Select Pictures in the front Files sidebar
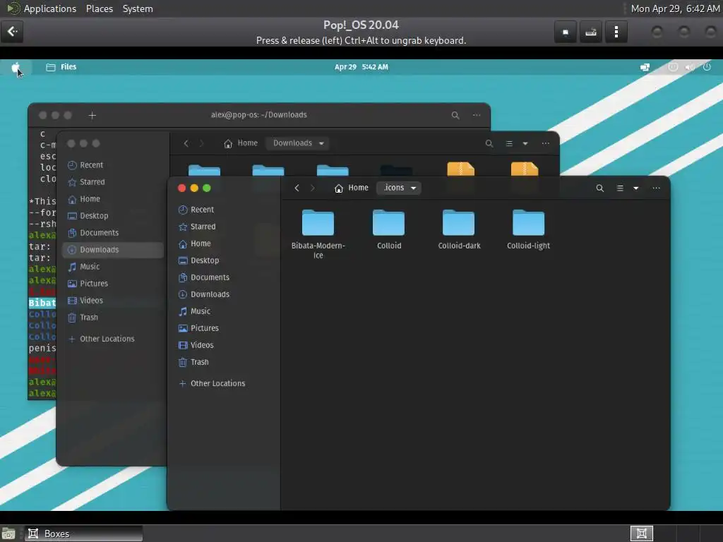The width and height of the screenshot is (723, 542). coord(223,328)
